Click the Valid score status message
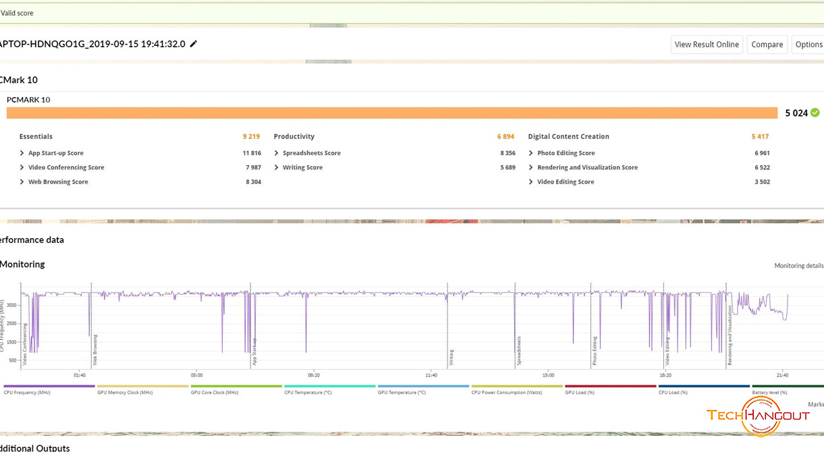The image size is (824, 452). (18, 13)
